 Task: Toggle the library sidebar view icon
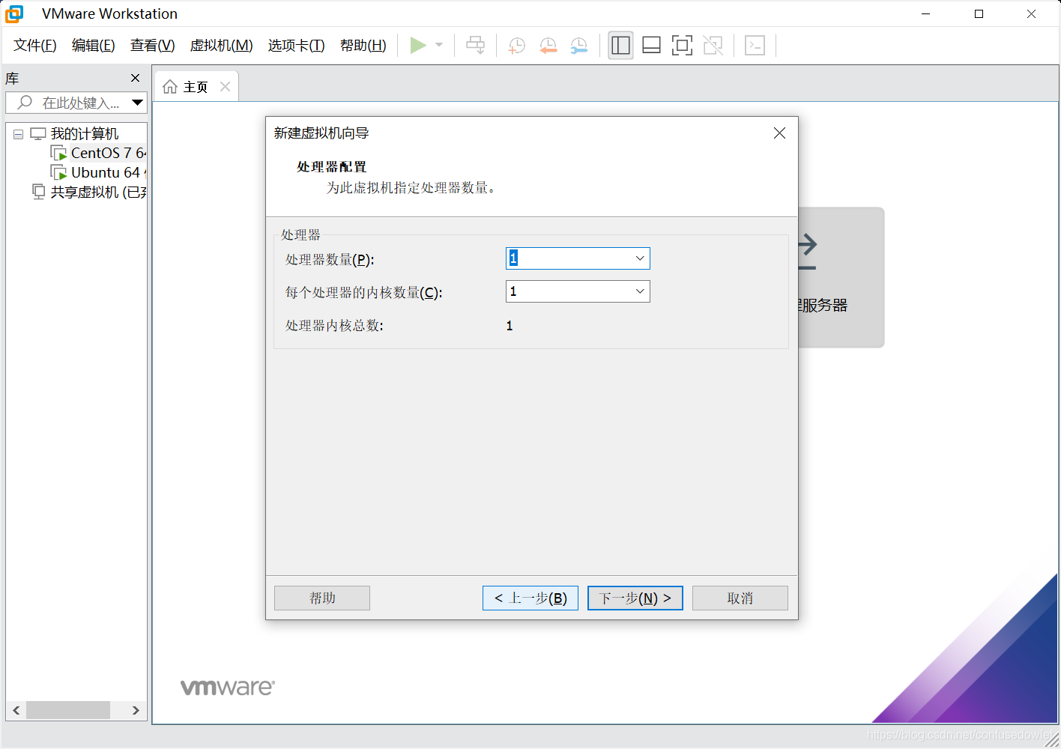tap(620, 46)
